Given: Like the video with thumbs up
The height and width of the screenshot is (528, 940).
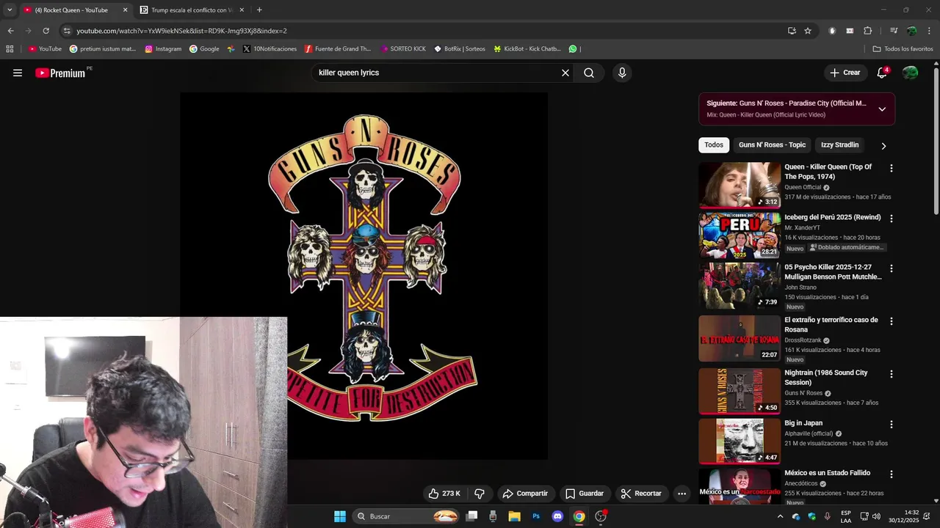Looking at the screenshot, I should point(445,494).
